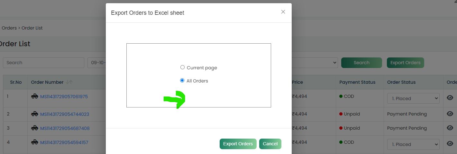Close the Export Orders dialog with X
Viewport: 457px width, 154px height.
click(x=283, y=12)
